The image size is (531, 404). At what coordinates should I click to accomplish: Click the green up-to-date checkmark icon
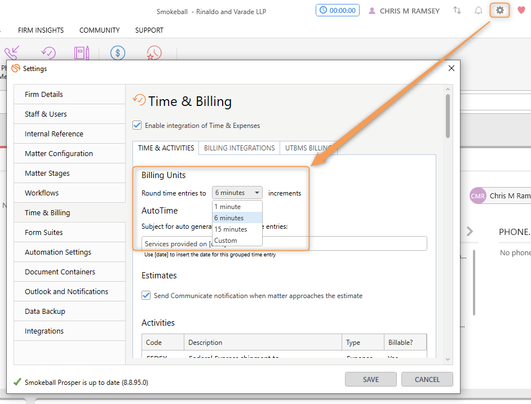17,382
